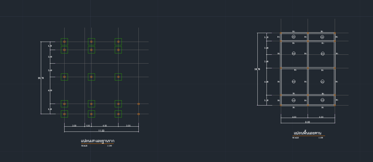The height and width of the screenshot is (162, 373).
Task: Select the 4.00 vertical dimension on left plan
Action: (50, 90)
